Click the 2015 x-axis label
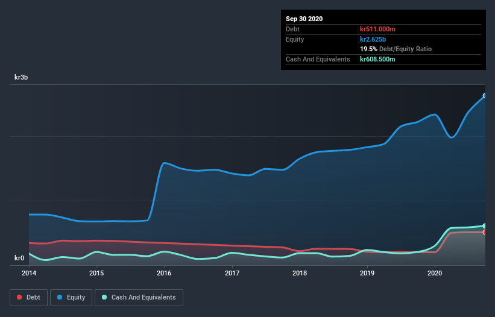This screenshot has width=495, height=317. tap(96, 273)
